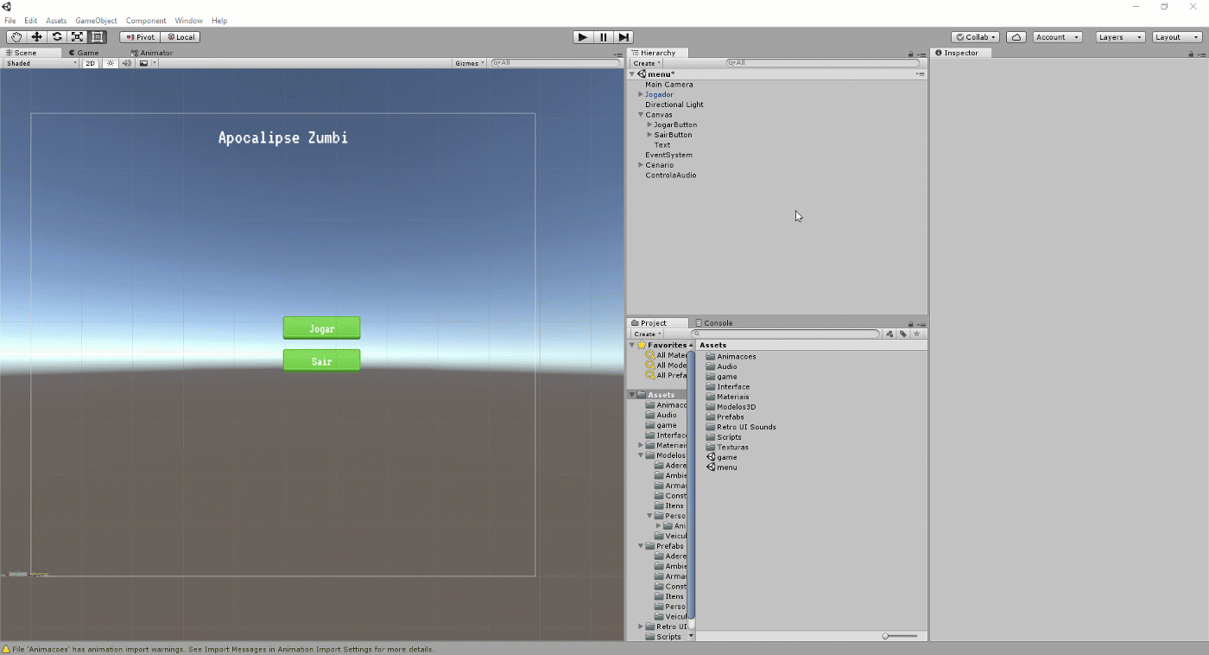1209x655 pixels.
Task: Click the Pivot toggle button
Action: point(140,37)
